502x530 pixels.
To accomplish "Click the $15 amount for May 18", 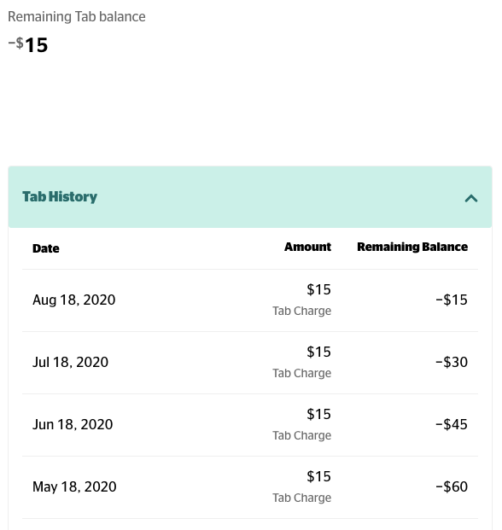I will pyautogui.click(x=318, y=476).
